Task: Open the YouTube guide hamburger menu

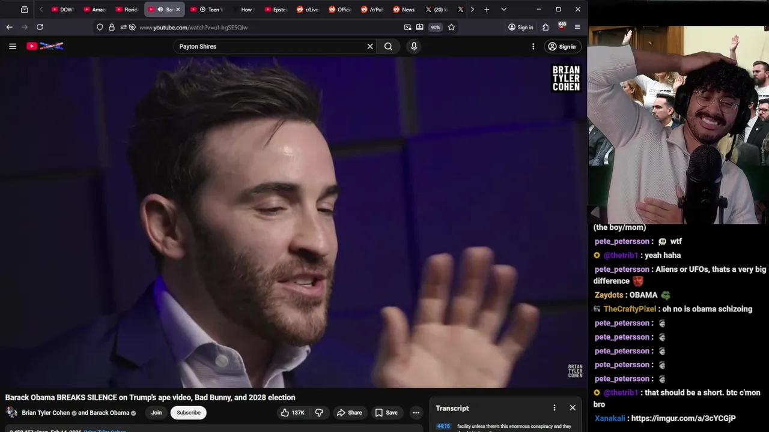Action: [x=12, y=46]
